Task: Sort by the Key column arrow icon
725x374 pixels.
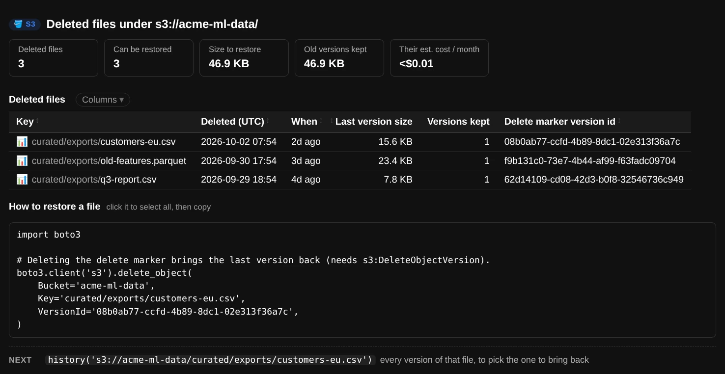Action: (37, 121)
